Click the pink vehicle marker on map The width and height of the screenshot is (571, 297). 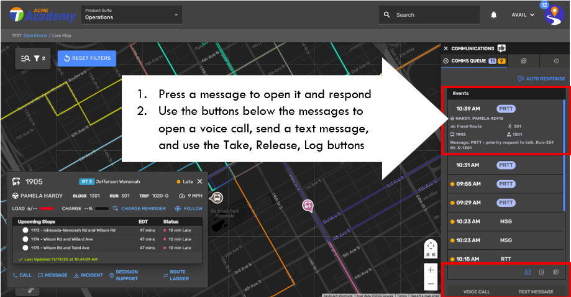307,204
